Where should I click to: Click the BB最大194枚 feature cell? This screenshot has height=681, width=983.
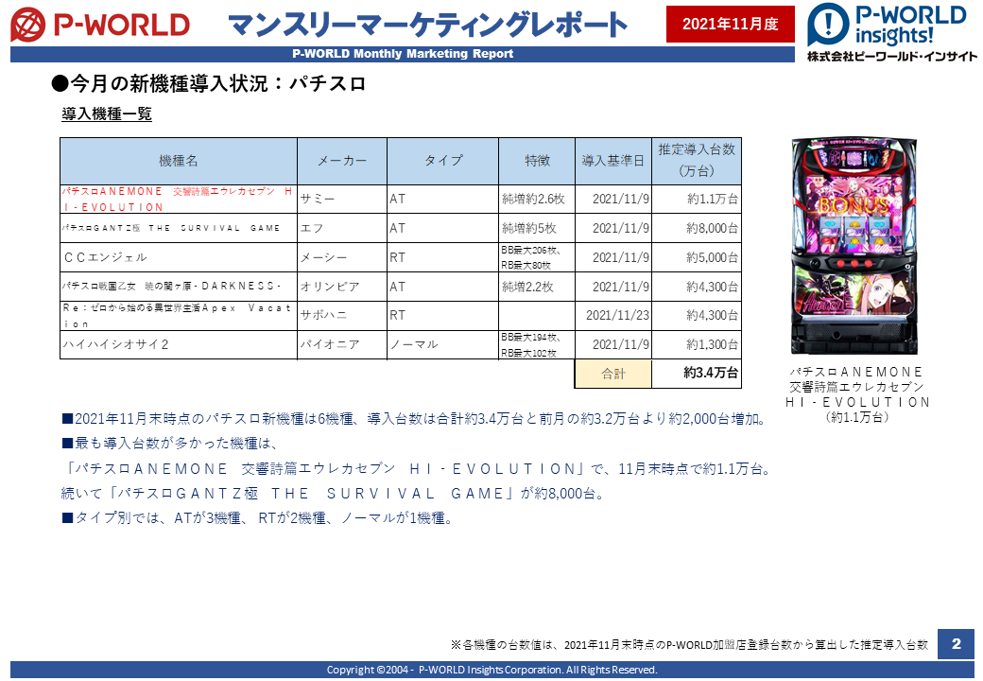pos(537,344)
